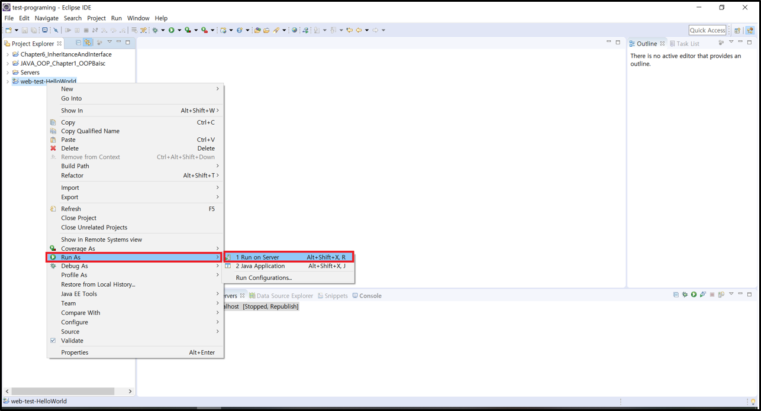Select Close Unrelated Projects
This screenshot has width=761, height=411.
(136, 228)
